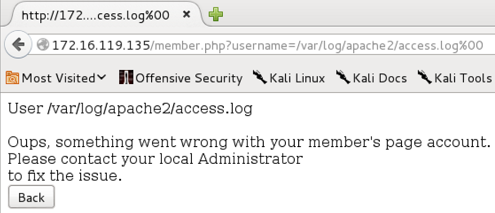Click the Offensive Security bookmark icon

pyautogui.click(x=126, y=77)
